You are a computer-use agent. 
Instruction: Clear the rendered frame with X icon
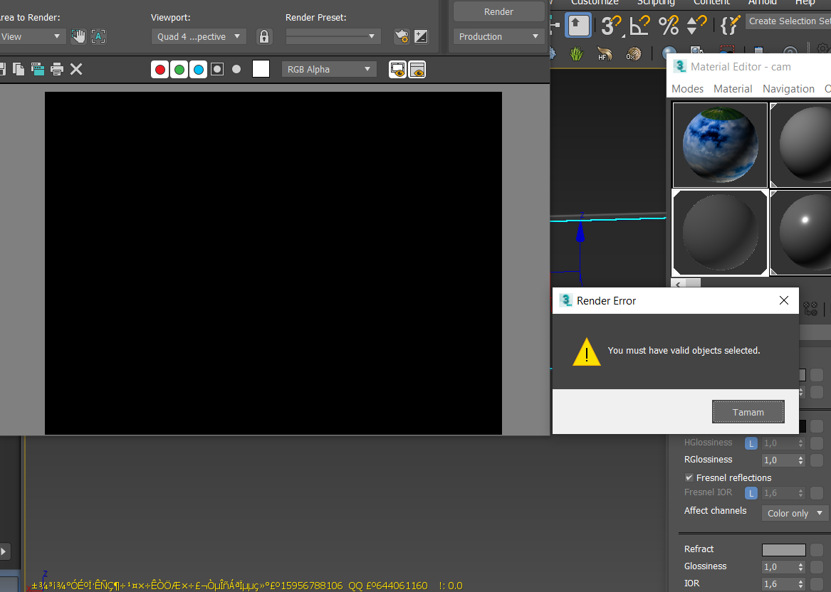76,69
